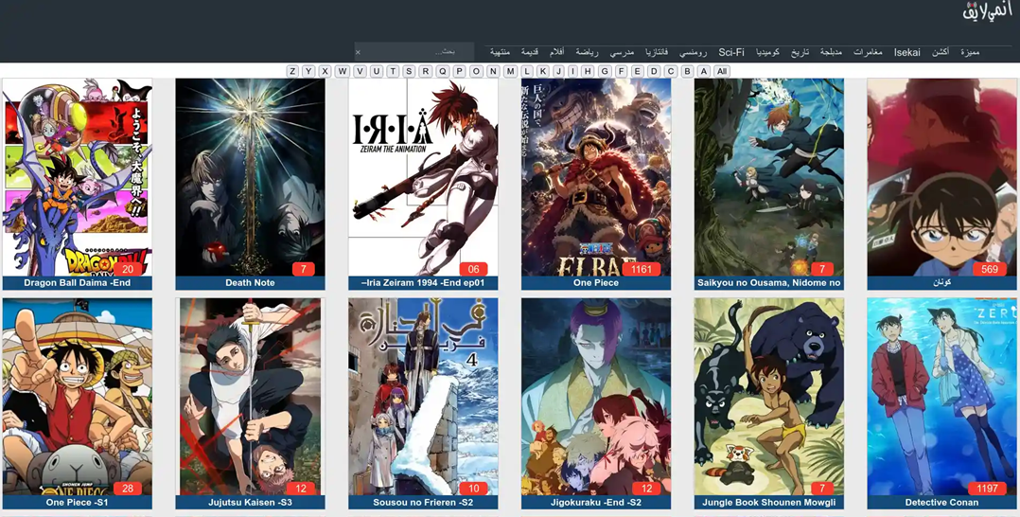Filter anime by letter L
This screenshot has width=1020, height=517.
tap(527, 71)
